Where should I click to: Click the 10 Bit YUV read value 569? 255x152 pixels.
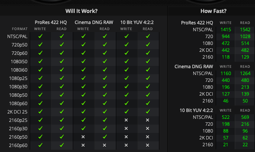point(245,117)
